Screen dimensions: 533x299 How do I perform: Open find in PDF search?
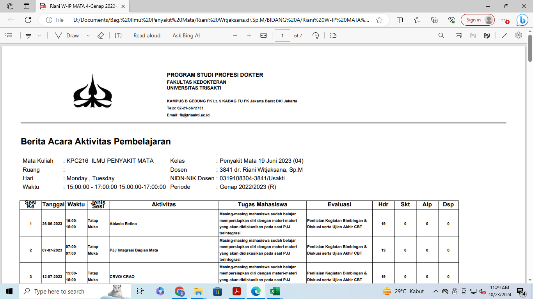[x=441, y=35]
